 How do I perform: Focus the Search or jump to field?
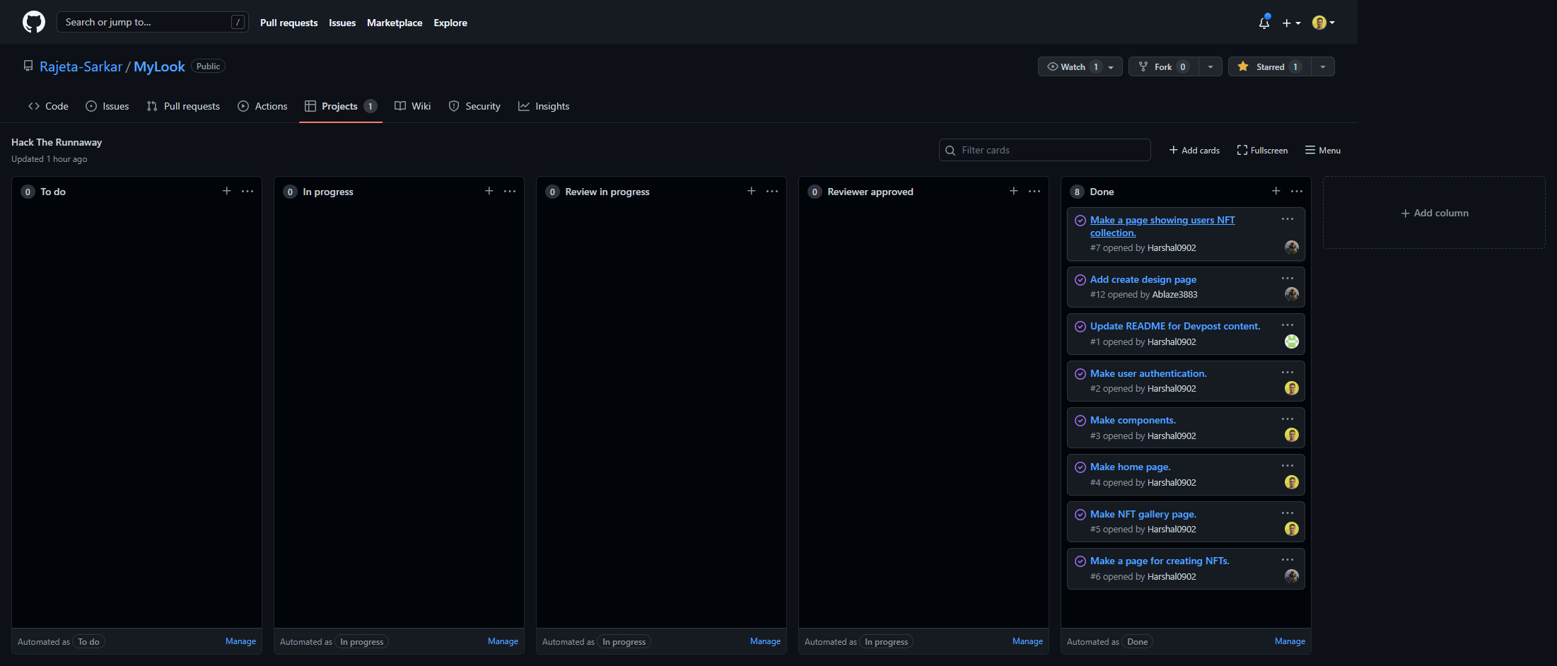[153, 22]
